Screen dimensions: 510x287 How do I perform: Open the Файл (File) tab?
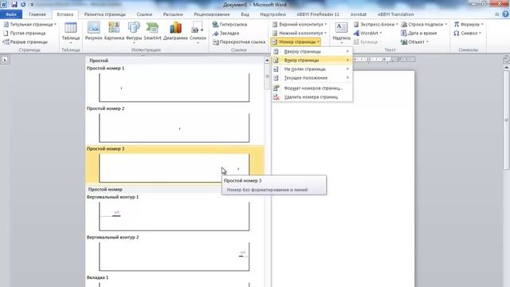[11, 14]
